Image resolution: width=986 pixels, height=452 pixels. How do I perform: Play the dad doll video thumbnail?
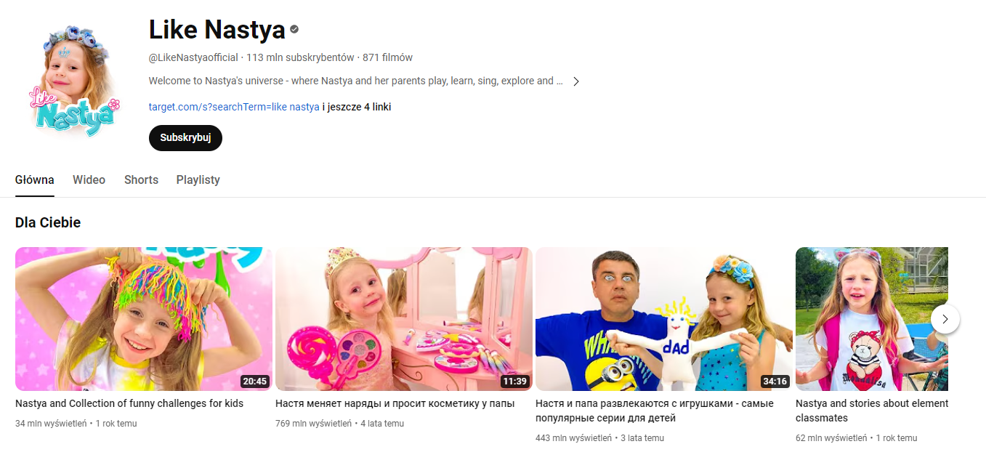663,319
